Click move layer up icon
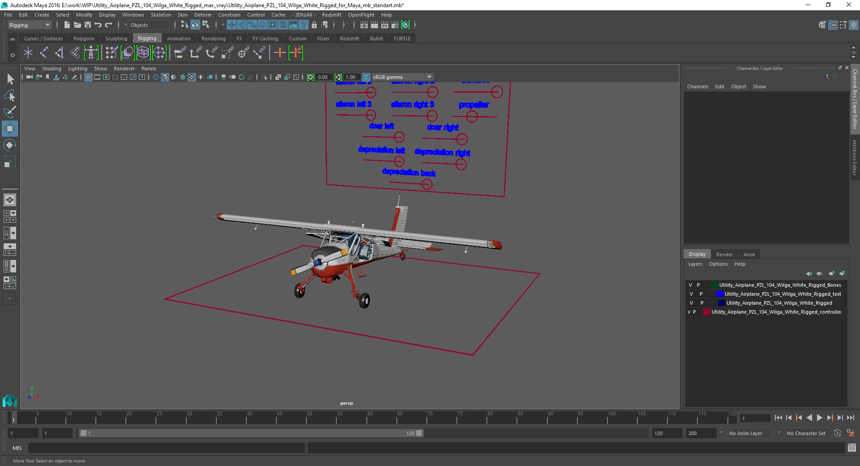The height and width of the screenshot is (466, 860). [809, 273]
